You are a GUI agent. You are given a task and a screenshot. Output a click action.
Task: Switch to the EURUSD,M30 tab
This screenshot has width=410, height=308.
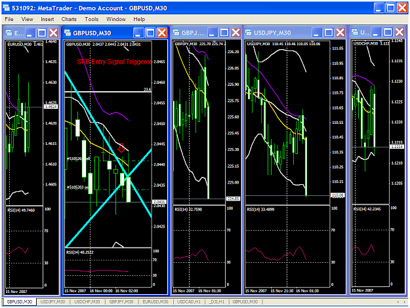click(155, 301)
